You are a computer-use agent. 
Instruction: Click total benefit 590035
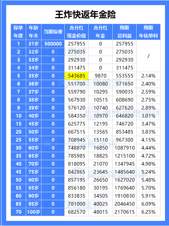124,92
